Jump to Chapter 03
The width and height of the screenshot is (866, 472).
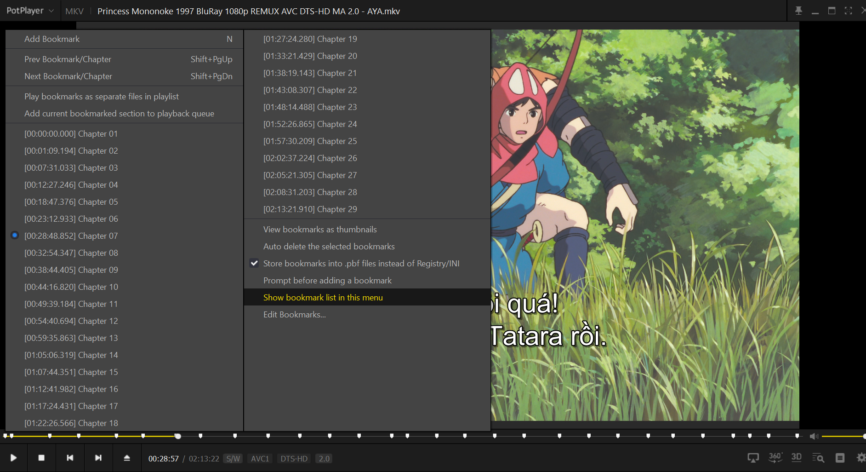pos(124,168)
